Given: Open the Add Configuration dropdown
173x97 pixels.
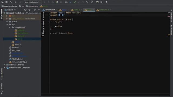Looking at the screenshot, I should click(x=33, y=2).
